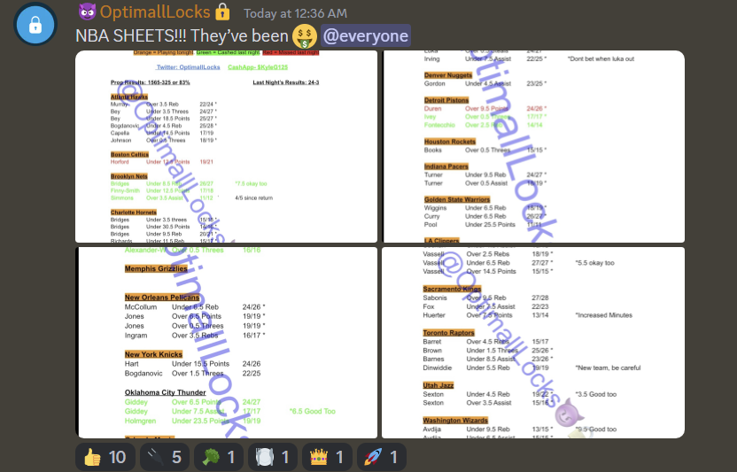Click the Today at 12:36 AM timestamp
This screenshot has width=737, height=472.
pyautogui.click(x=295, y=13)
